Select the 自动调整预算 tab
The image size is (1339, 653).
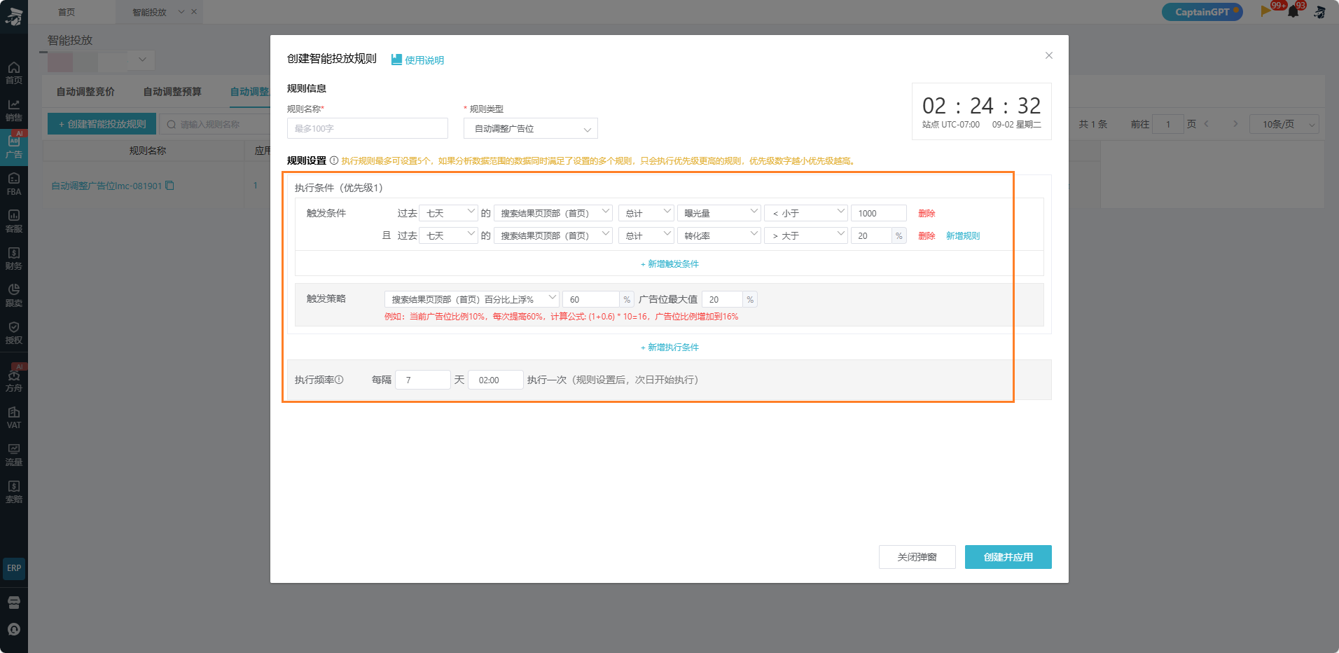click(x=172, y=92)
